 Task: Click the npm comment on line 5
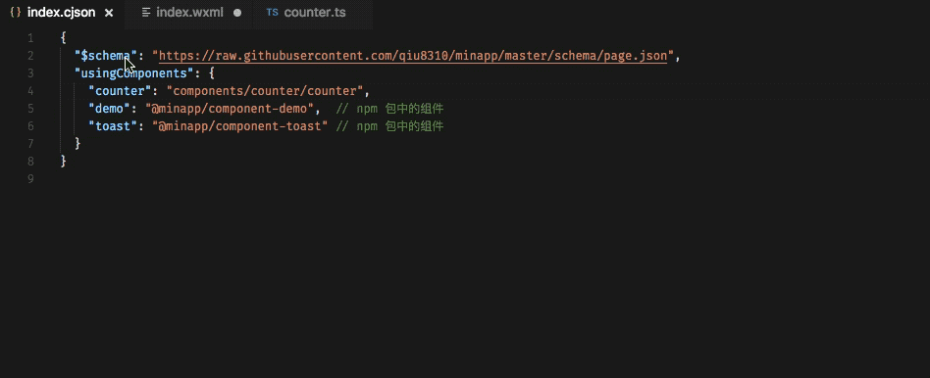click(389, 109)
